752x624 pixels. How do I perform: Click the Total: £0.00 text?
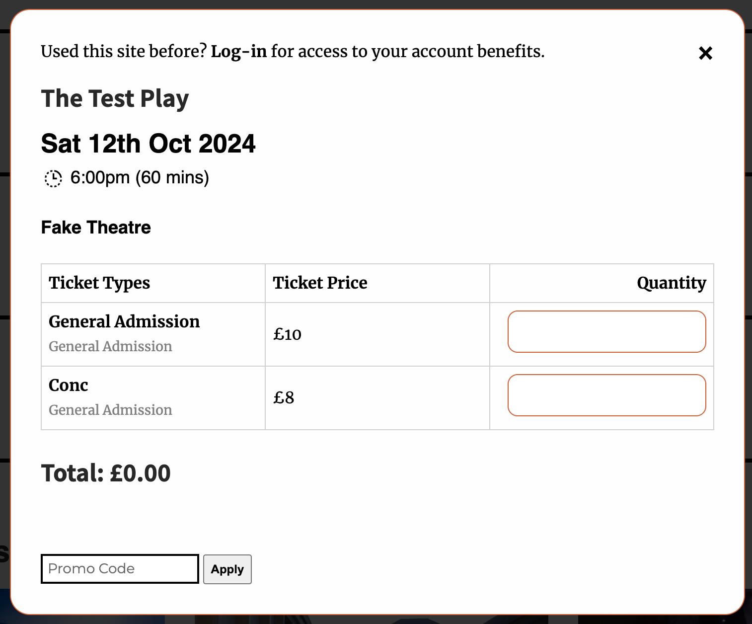(x=106, y=472)
